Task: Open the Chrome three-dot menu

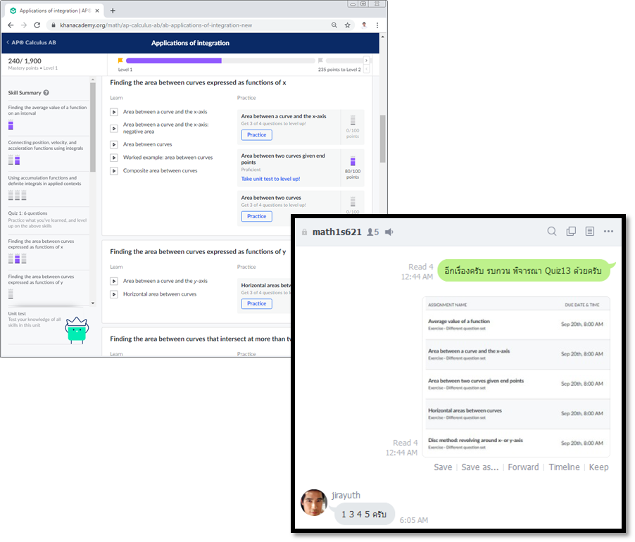Action: click(378, 25)
